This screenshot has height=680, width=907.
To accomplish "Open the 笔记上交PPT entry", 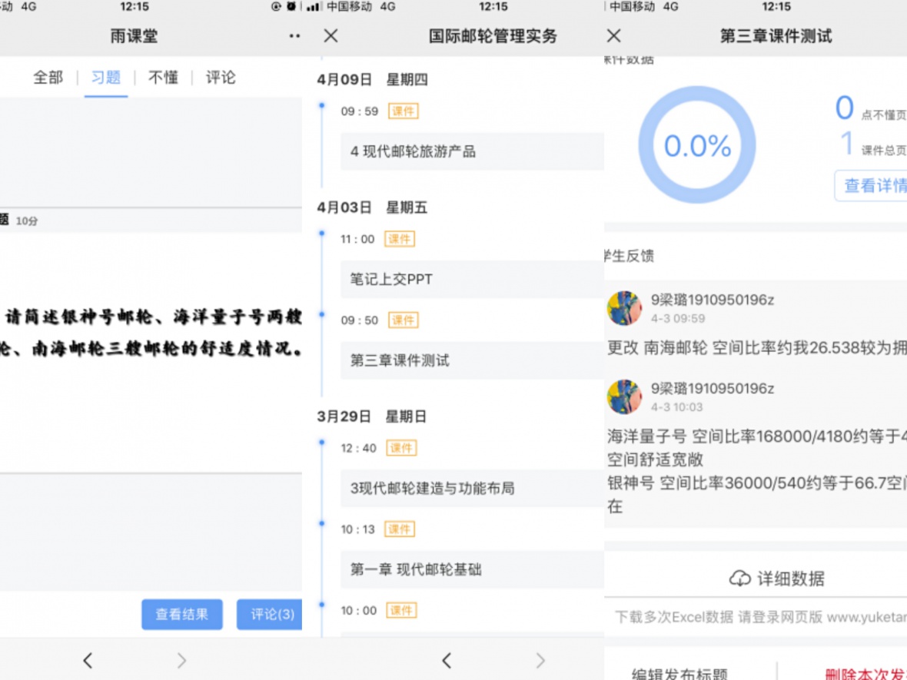I will 471,280.
